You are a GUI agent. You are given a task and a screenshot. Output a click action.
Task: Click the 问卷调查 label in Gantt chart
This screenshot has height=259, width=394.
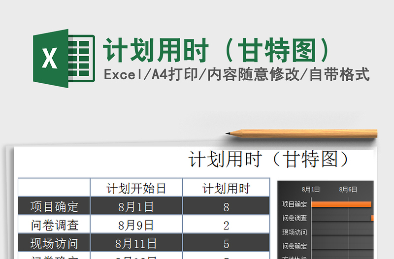tap(295, 218)
